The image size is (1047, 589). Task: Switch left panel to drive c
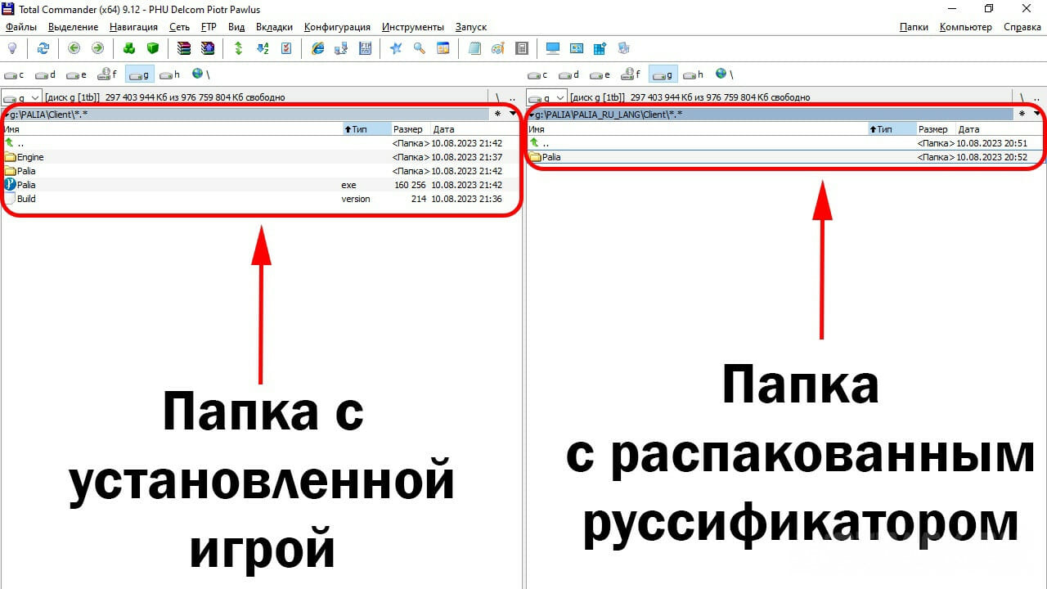[x=15, y=74]
